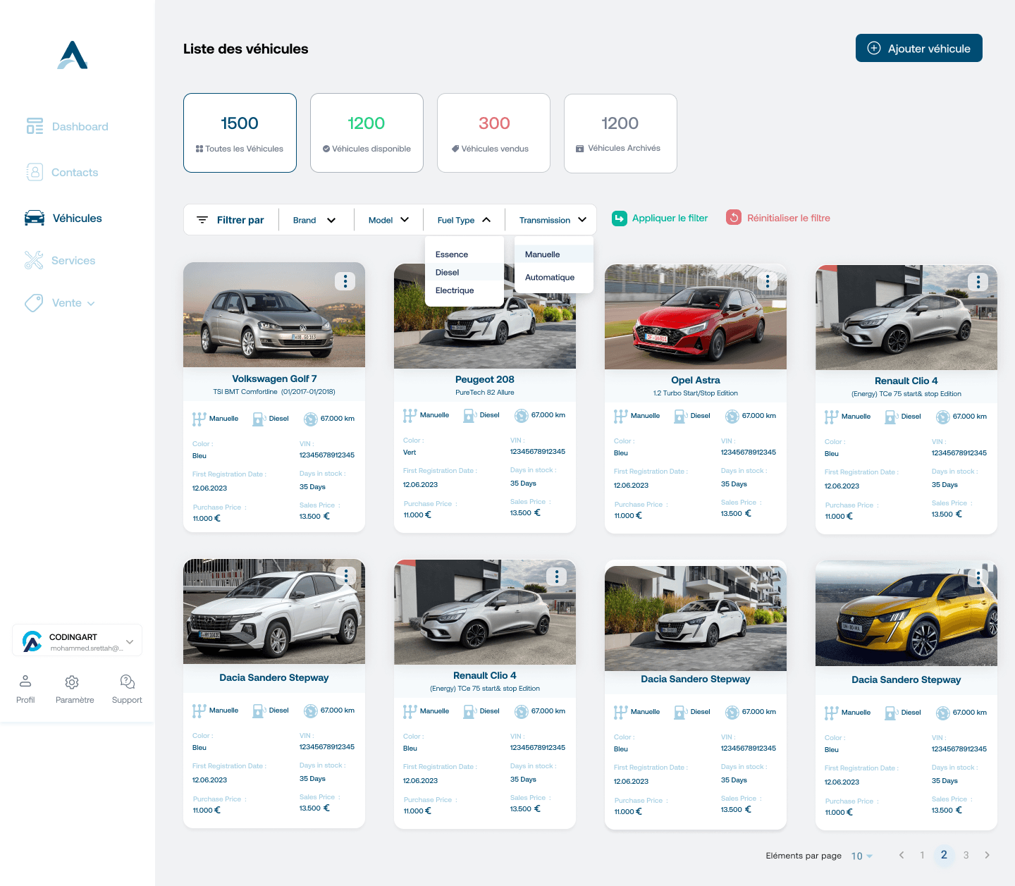1015x886 pixels.
Task: Open options menu on white Hyundai Dacia Sandero card
Action: pyautogui.click(x=346, y=577)
